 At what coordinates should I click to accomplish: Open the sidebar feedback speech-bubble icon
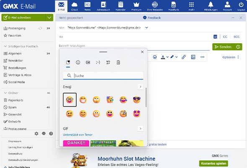pos(44,134)
